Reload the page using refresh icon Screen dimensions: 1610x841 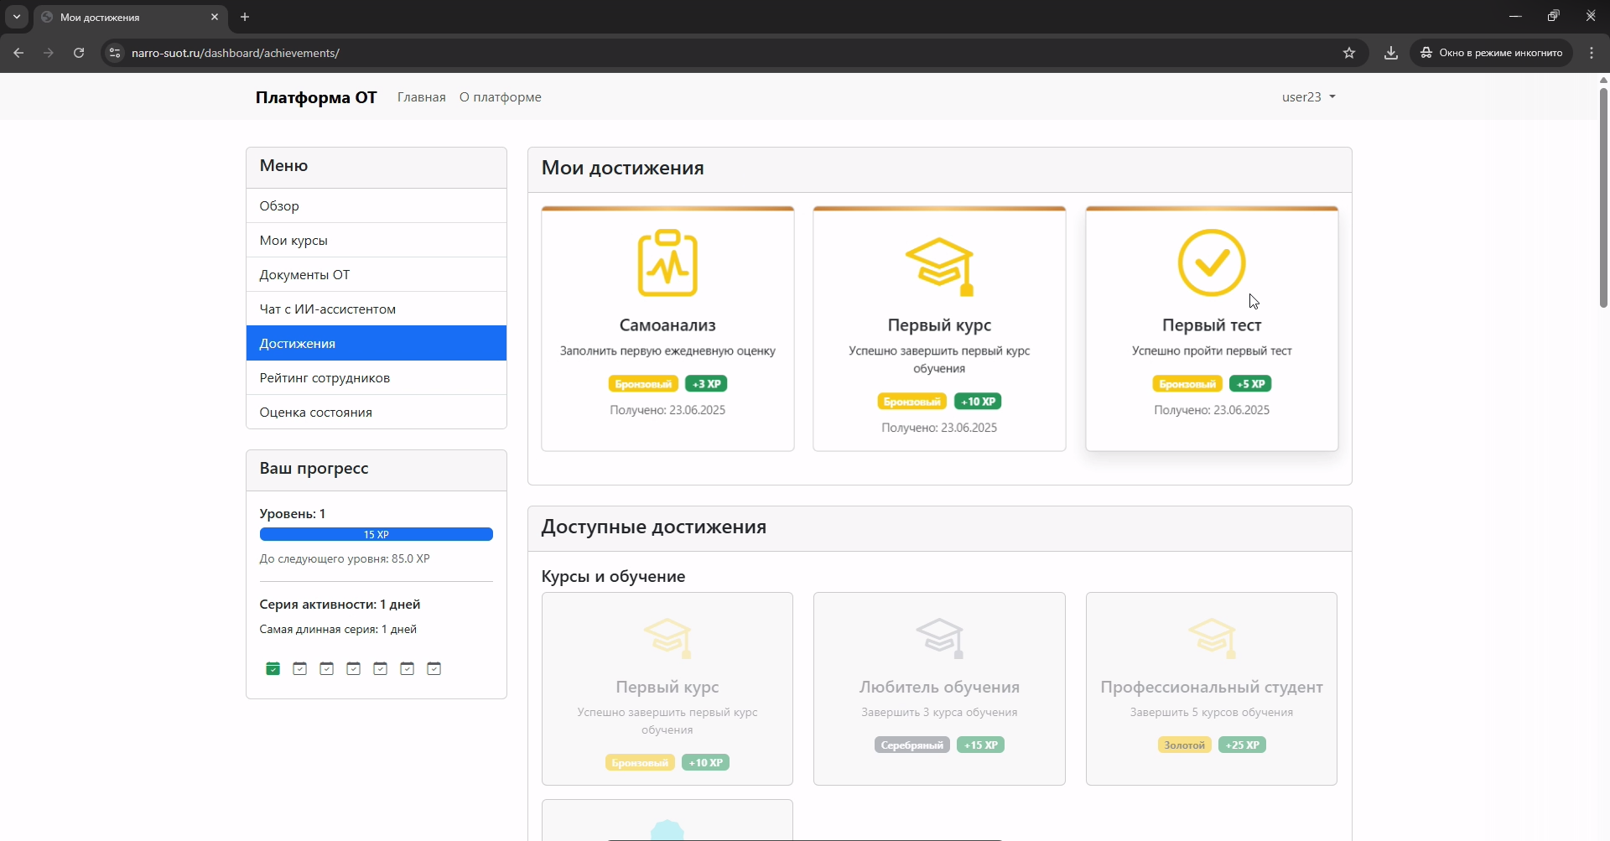pos(78,52)
